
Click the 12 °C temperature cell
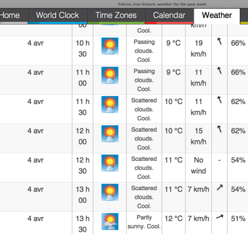[x=174, y=219]
